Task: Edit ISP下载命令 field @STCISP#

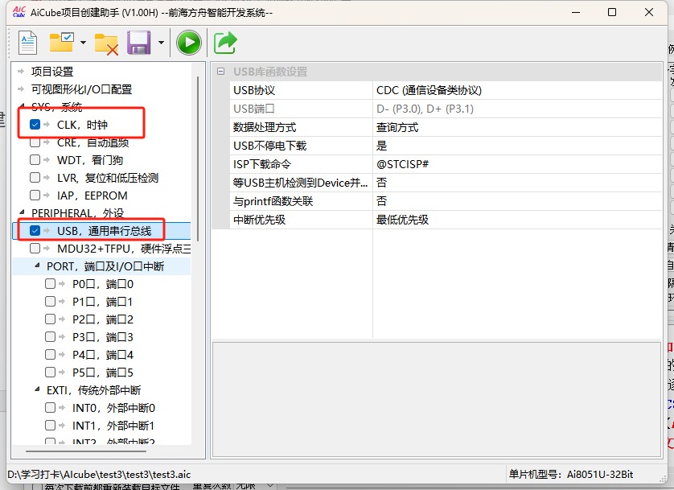Action: pos(517,164)
